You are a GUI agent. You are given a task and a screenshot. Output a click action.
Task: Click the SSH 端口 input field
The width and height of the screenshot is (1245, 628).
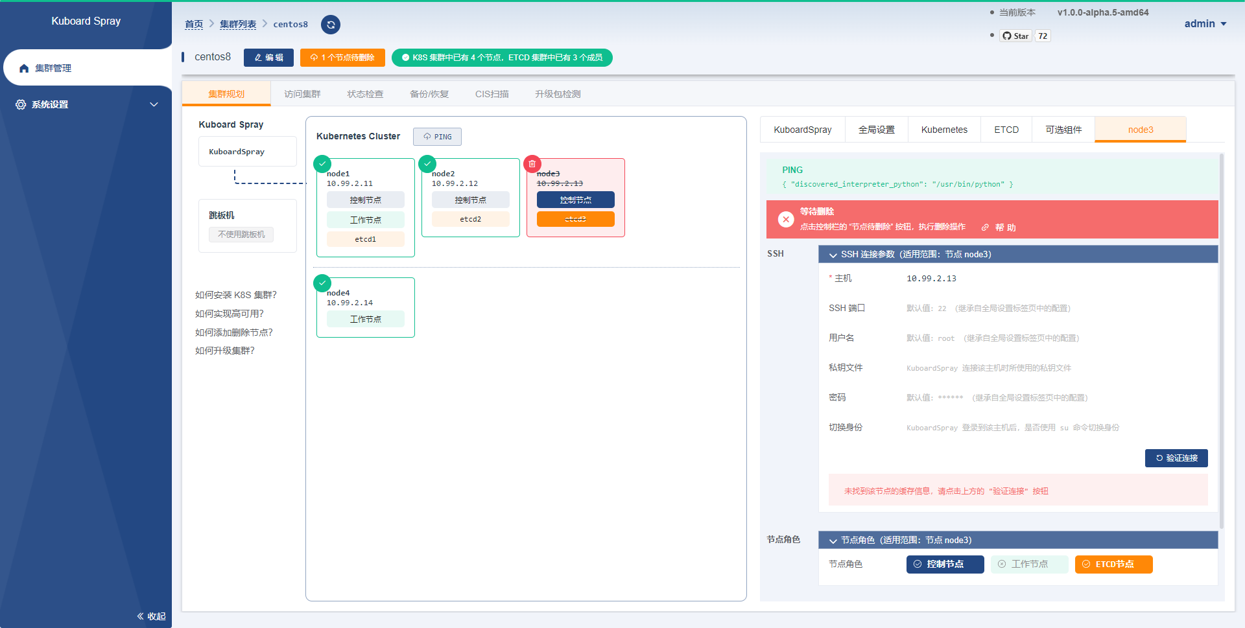1057,308
